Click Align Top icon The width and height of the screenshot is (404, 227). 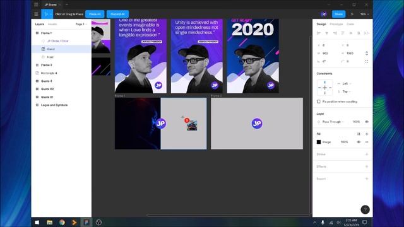pos(343,33)
